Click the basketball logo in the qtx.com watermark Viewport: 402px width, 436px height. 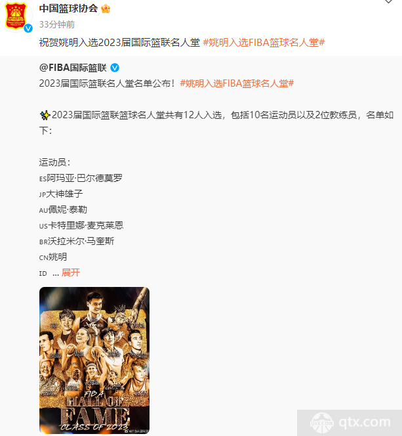322,424
